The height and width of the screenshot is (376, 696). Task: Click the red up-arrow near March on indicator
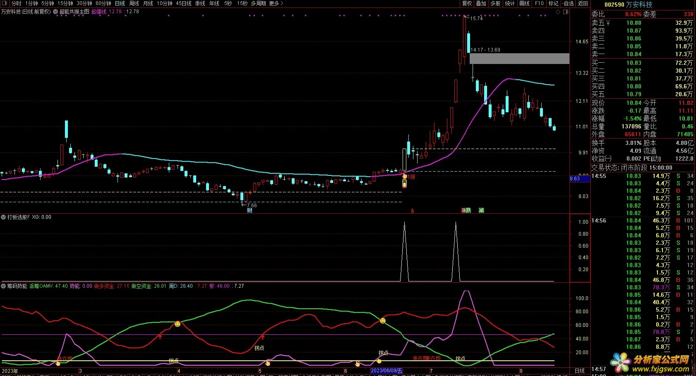(x=160, y=337)
